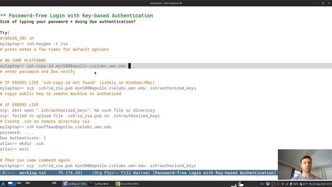Click comment "IF ERRORS LIKE 'ssh-copy-id not found'"
Screen dimensions: 332x187
coord(77,83)
